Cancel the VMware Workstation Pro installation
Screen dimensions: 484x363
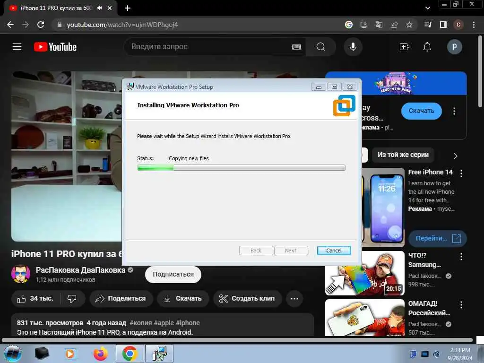coord(334,251)
